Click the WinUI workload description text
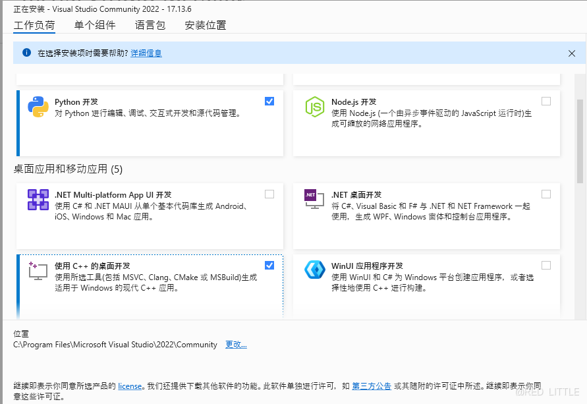Viewport: 587px width, 404px height. tap(432, 282)
